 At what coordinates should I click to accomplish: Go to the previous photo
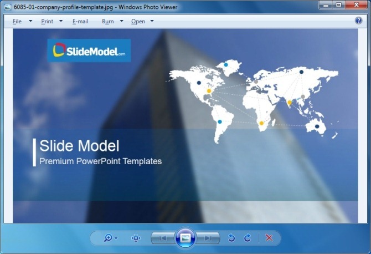(163, 238)
